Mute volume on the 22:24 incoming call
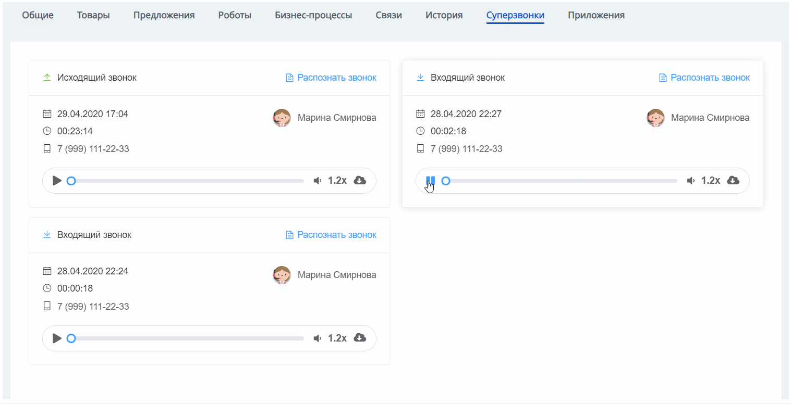 point(317,338)
